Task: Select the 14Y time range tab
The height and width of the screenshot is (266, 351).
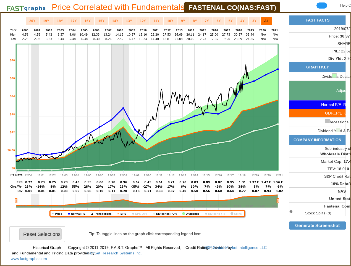Action: [x=115, y=21]
